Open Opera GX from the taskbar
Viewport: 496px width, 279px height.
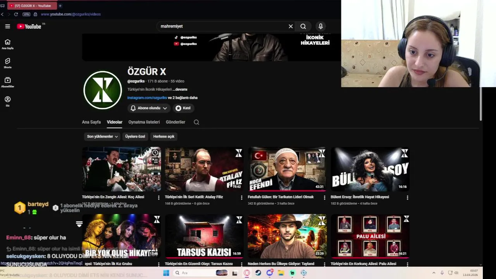(247, 273)
